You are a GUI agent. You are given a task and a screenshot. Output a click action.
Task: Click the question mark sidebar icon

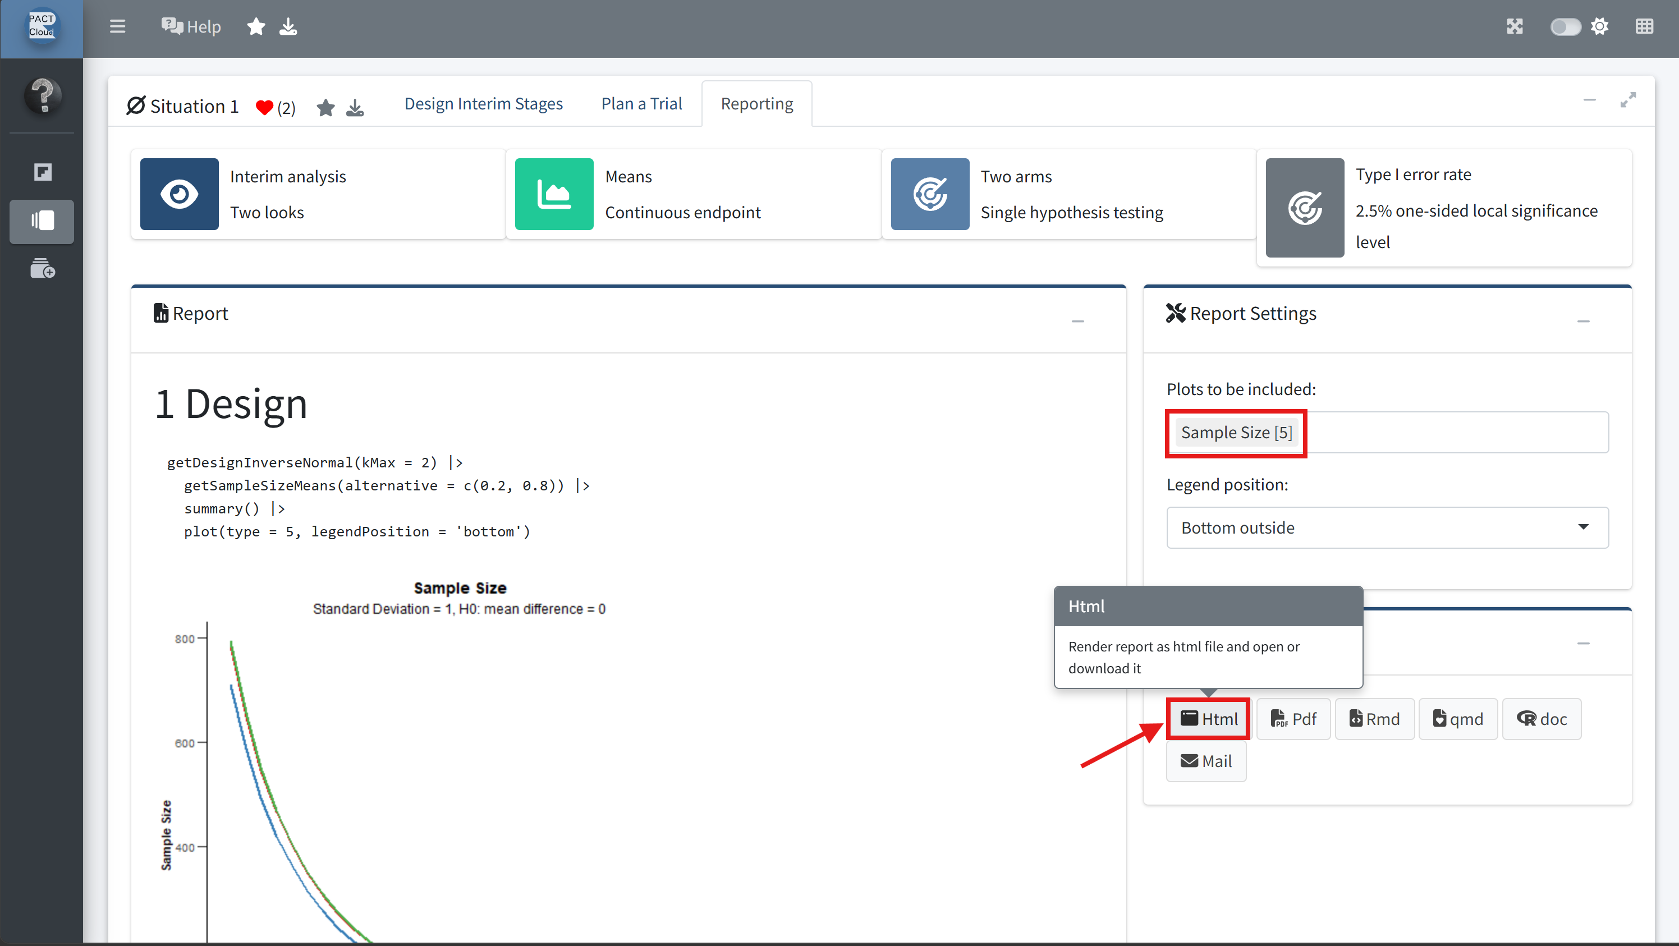pyautogui.click(x=43, y=96)
